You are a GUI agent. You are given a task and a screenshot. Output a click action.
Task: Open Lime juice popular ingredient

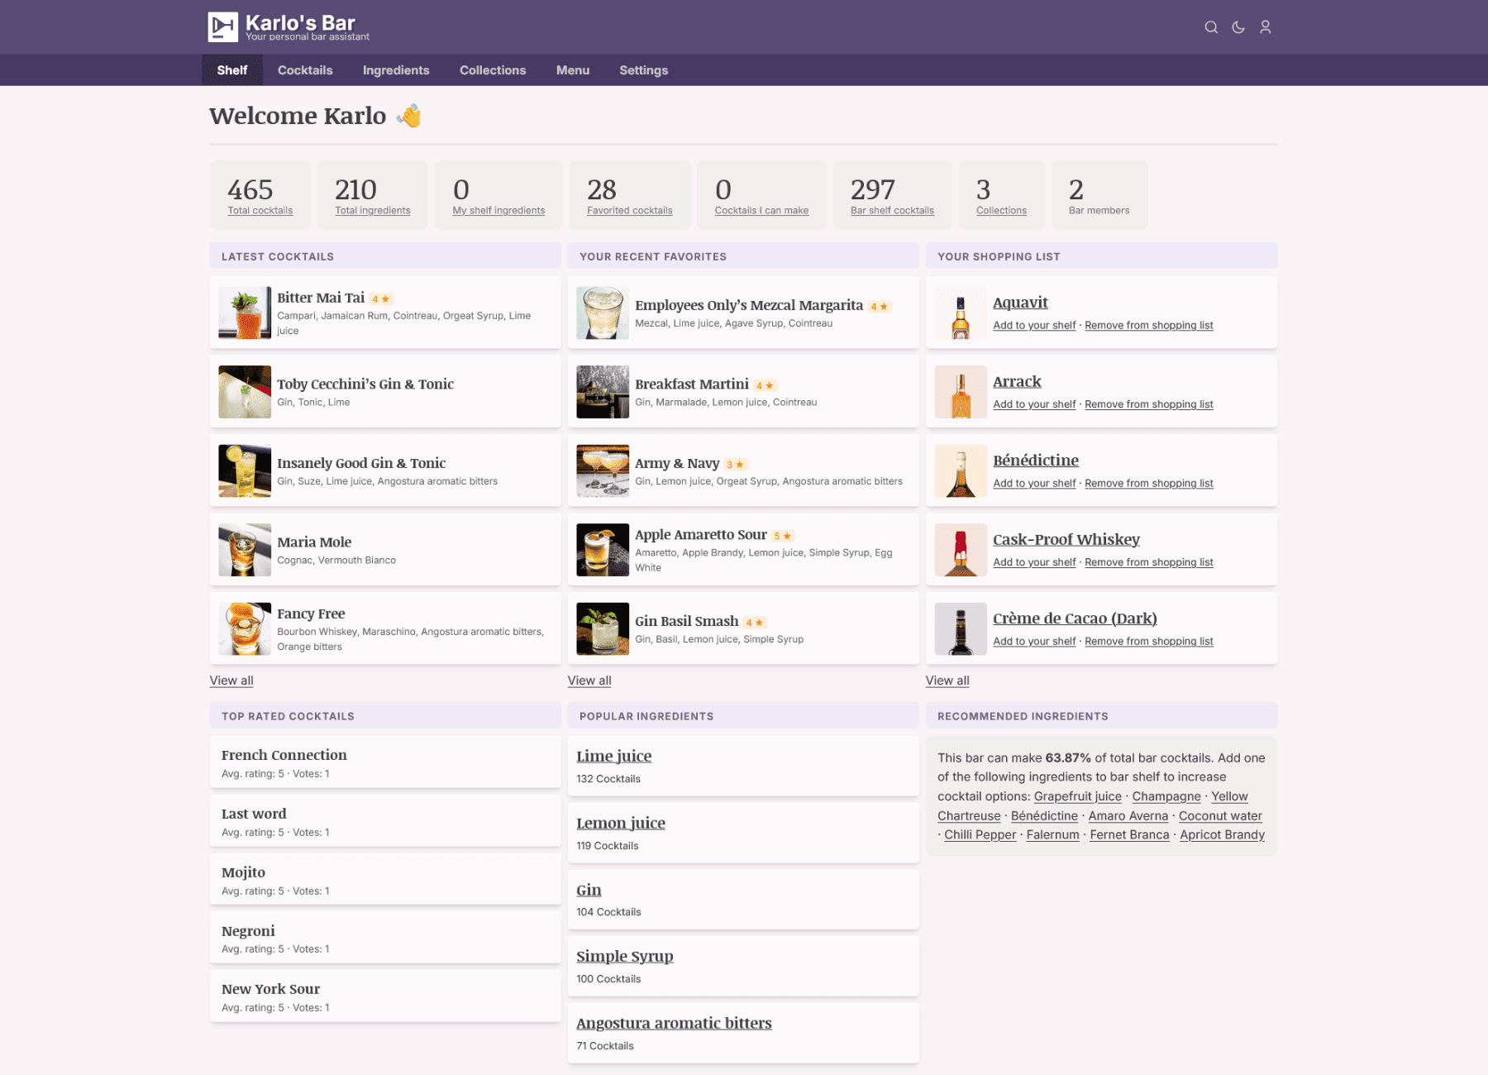[x=613, y=756]
